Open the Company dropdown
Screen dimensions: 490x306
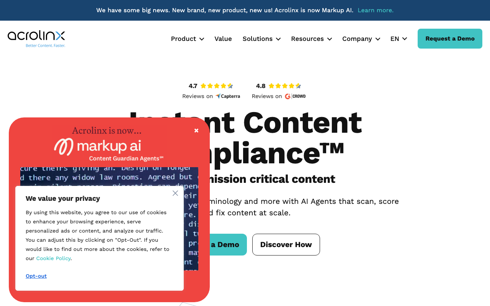[x=361, y=39]
